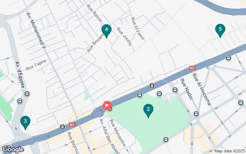The height and width of the screenshot is (154, 246).
Task: Select the bus stop at Rue Nador roundabout
Action: [196, 114]
